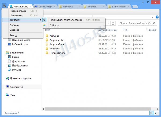The height and width of the screenshot is (117, 161).
Task: Open Рабочий стол in sidebar
Action: 20,44
